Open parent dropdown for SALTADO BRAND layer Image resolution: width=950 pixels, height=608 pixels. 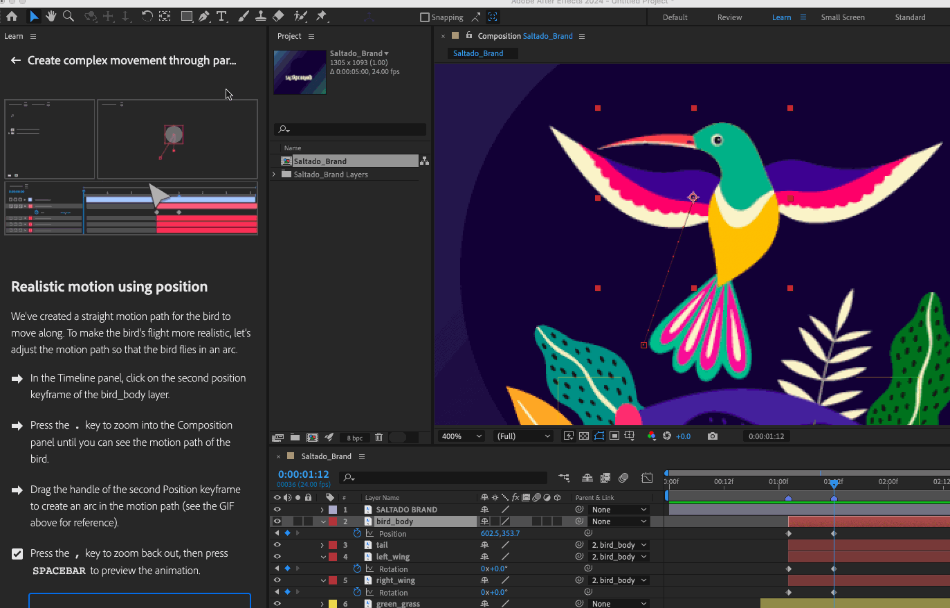[x=619, y=510]
